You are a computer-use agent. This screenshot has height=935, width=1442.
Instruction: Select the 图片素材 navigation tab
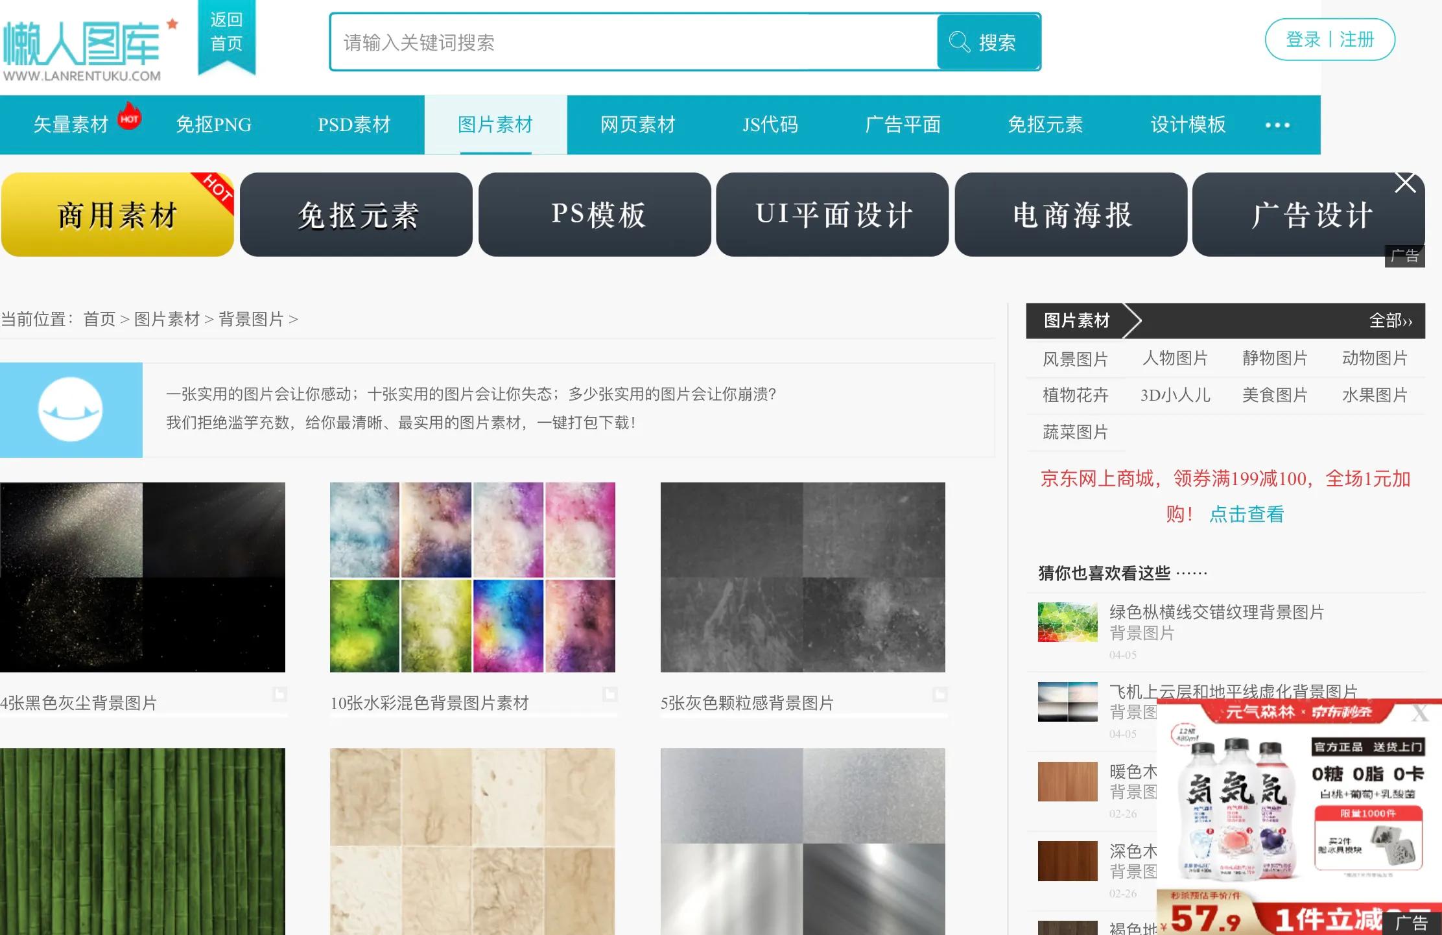pos(496,124)
